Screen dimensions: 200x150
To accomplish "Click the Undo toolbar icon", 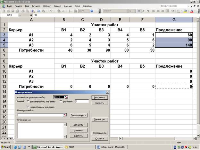I will [51, 11].
